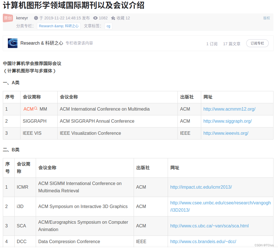
Task: Click the star 收藏 favorite icon
Action: pyautogui.click(x=113, y=18)
